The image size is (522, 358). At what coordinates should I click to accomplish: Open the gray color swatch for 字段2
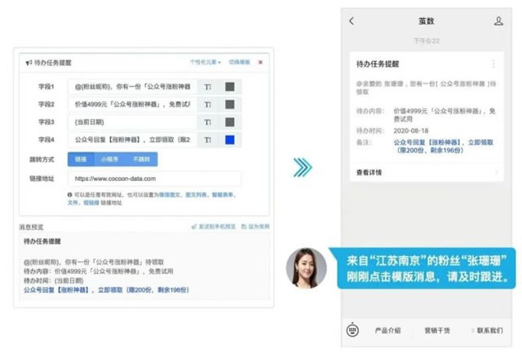[230, 104]
